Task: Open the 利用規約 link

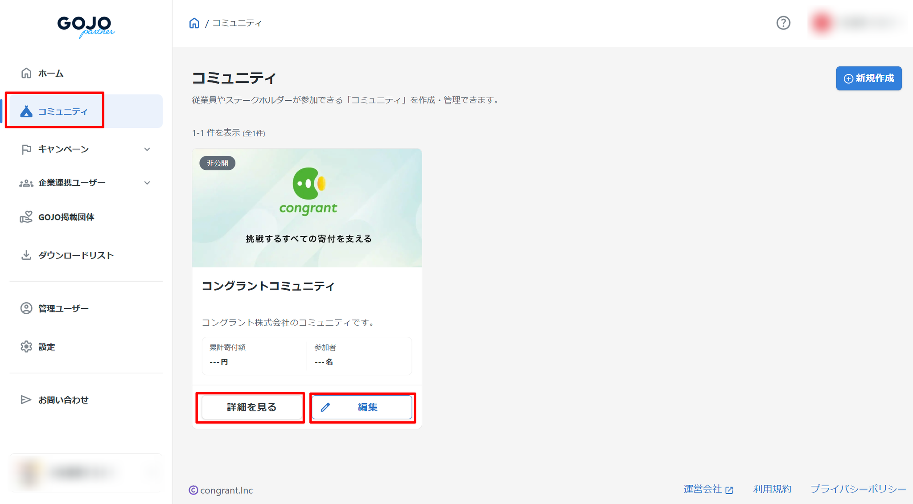Action: pos(772,489)
